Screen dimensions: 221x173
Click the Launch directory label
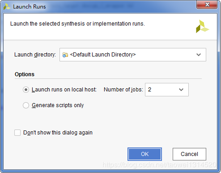pos(35,55)
